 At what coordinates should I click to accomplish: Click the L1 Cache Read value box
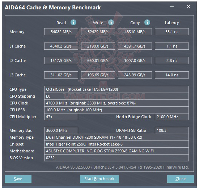pos(61,46)
